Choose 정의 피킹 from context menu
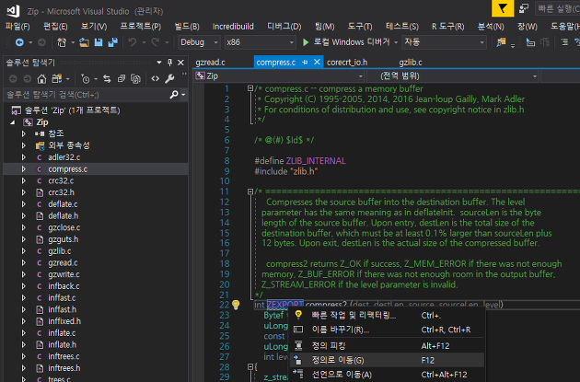Screen dimensions: 580x382 tap(387, 346)
